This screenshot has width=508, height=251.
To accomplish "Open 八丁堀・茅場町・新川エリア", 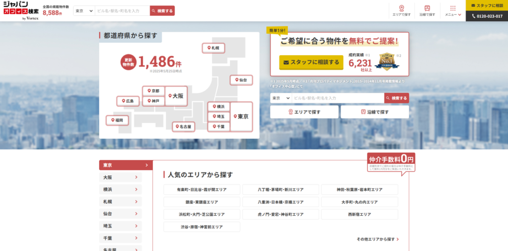I will [281, 189].
